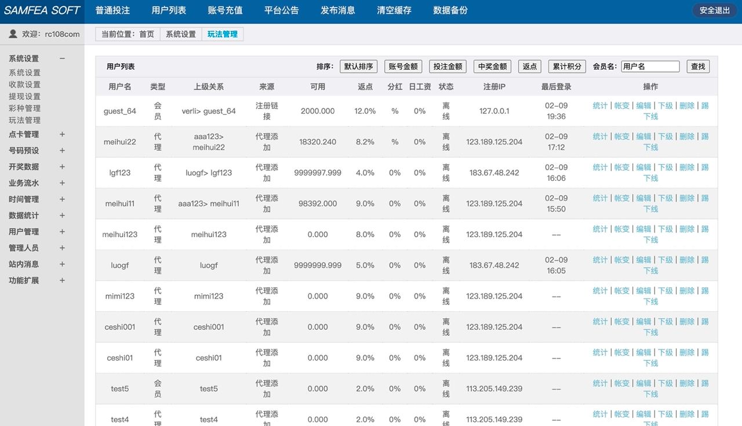Click the SAMFEA SOFT logo
Viewport: 742px width, 426px height.
[x=42, y=10]
